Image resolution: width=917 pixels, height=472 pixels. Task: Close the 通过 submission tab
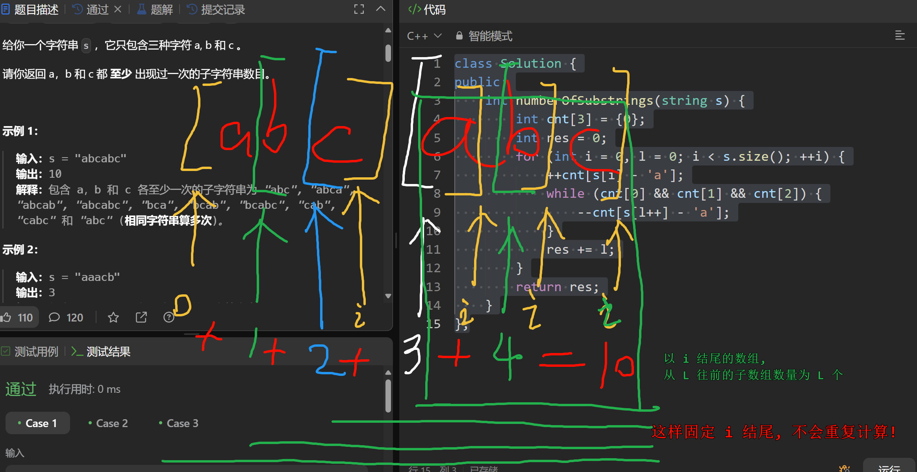coord(118,9)
